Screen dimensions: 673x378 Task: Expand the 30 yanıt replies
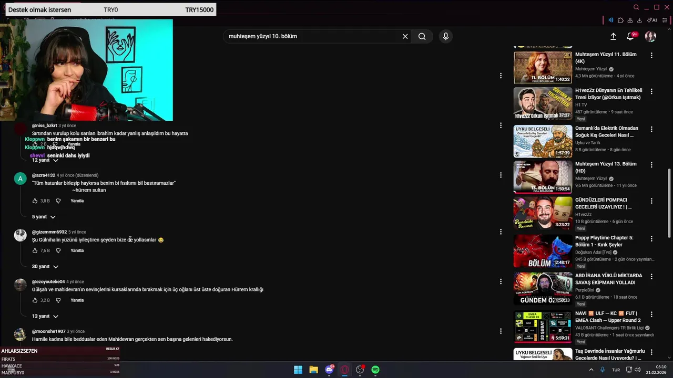coord(45,267)
